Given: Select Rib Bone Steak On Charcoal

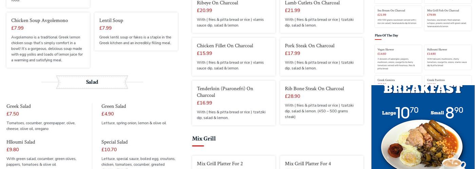Looking at the screenshot, I should tap(321, 102).
